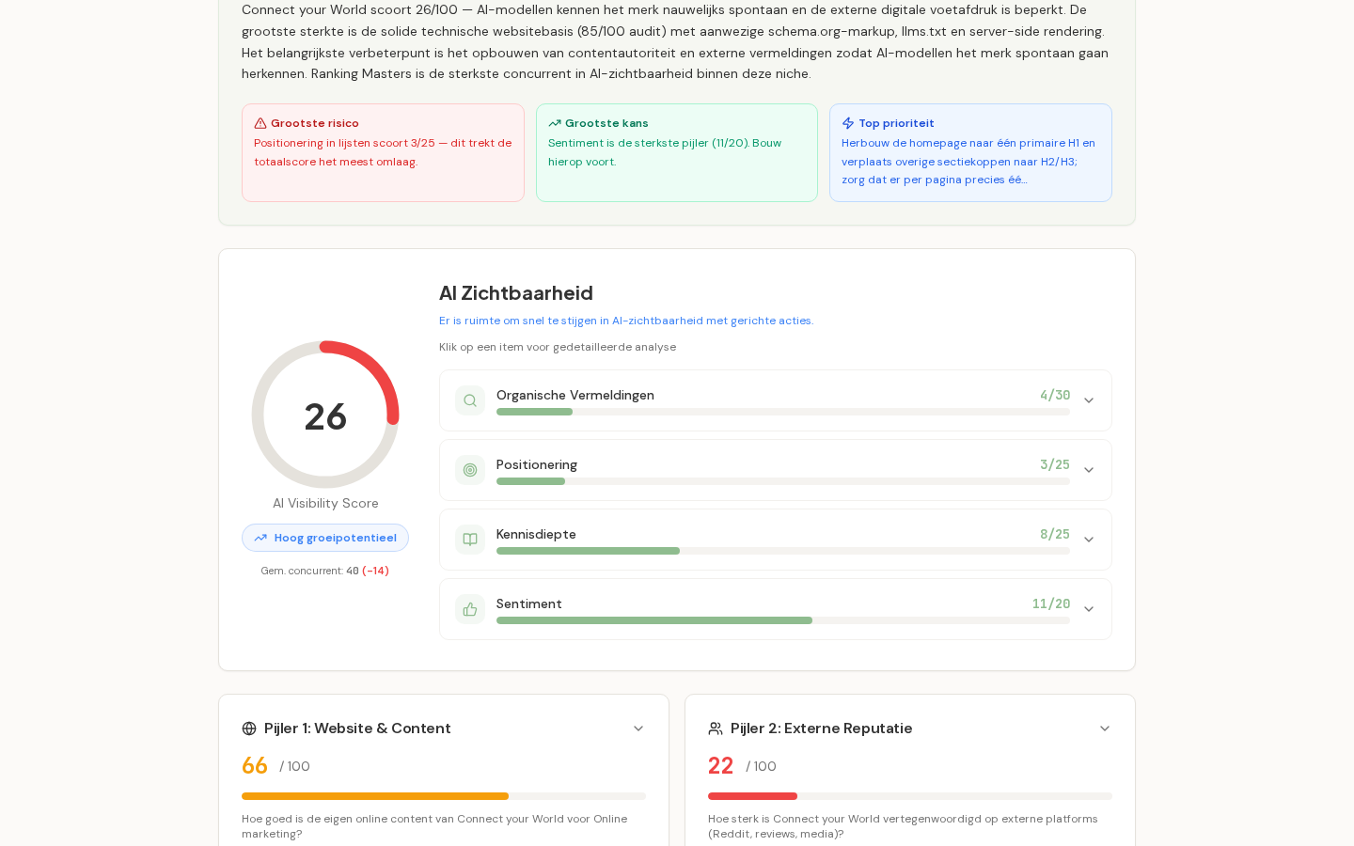
Task: Toggle Pijler 2: Externe Reputatie chevron
Action: coord(1105,728)
